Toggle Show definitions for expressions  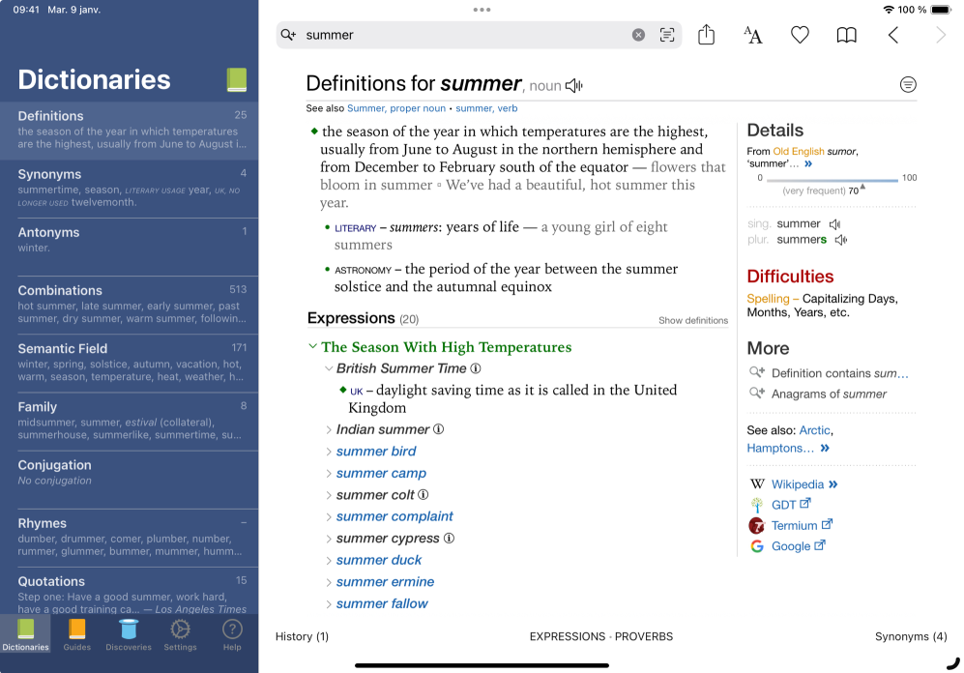pyautogui.click(x=692, y=320)
